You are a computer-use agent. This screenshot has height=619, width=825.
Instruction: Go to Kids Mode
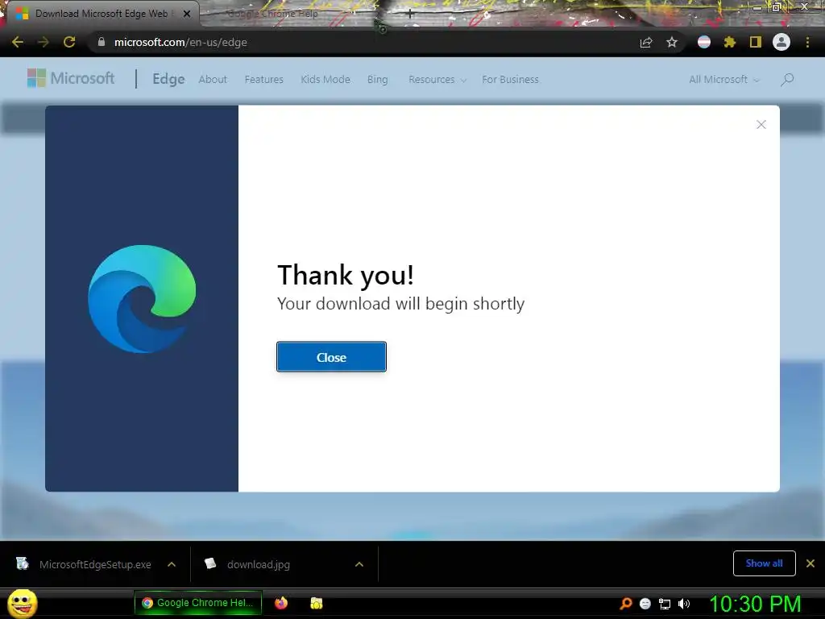(325, 80)
